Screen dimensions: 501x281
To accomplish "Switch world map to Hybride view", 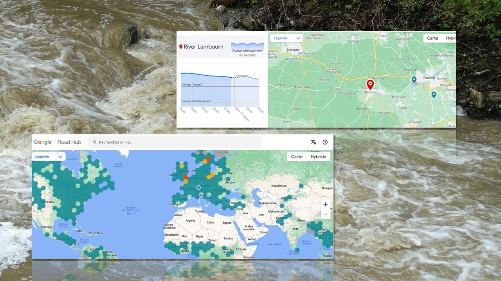I will (x=318, y=157).
